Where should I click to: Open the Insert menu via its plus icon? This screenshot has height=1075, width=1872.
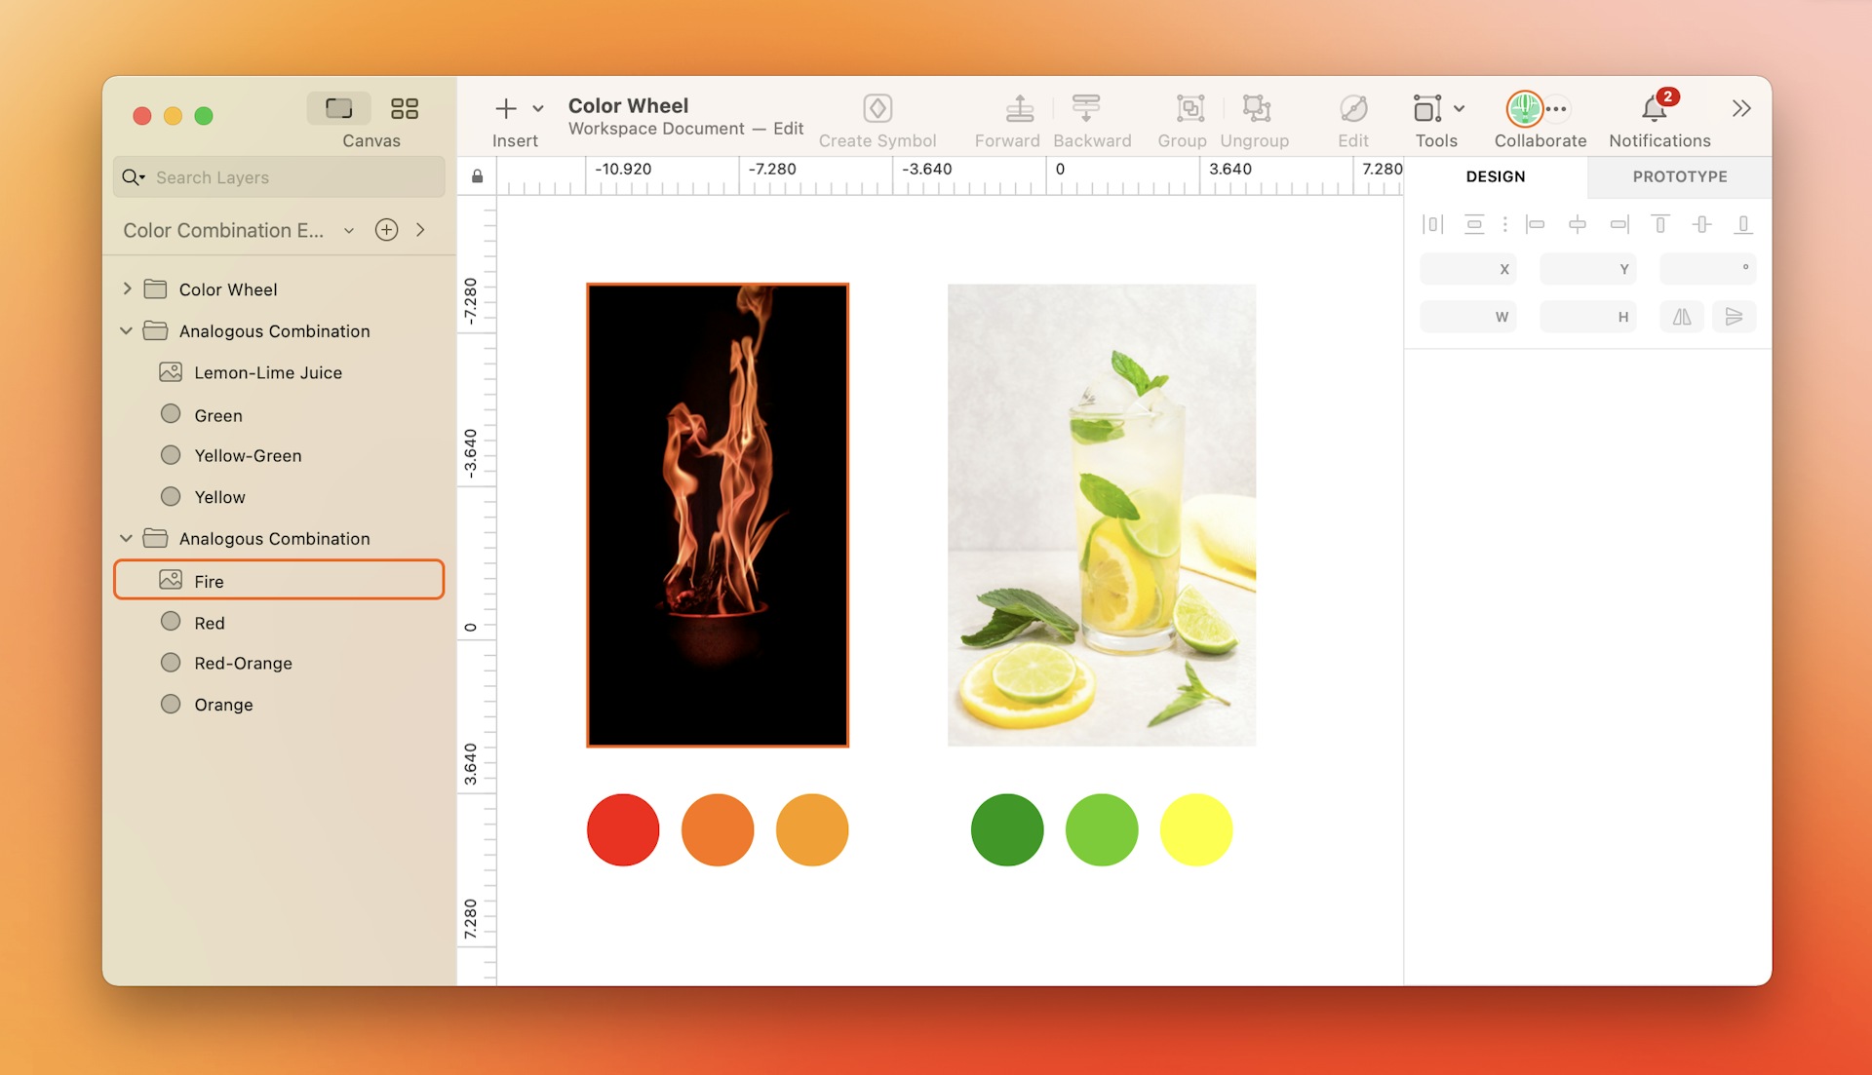[x=506, y=108]
